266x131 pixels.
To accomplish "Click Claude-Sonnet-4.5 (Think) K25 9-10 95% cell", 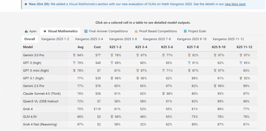I will click(x=221, y=94).
